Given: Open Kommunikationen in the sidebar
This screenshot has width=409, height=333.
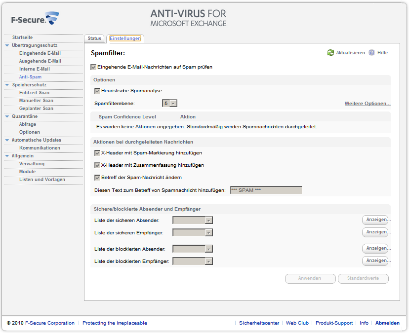Looking at the screenshot, I should pyautogui.click(x=40, y=148).
